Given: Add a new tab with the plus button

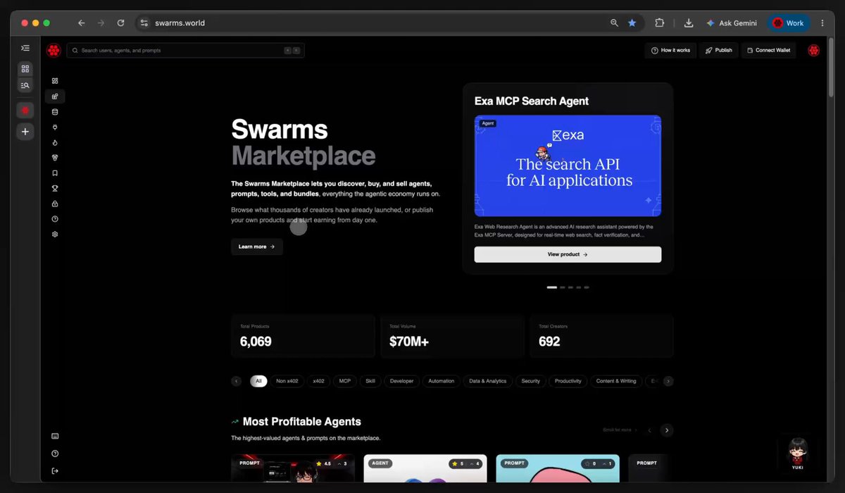Looking at the screenshot, I should [x=25, y=132].
